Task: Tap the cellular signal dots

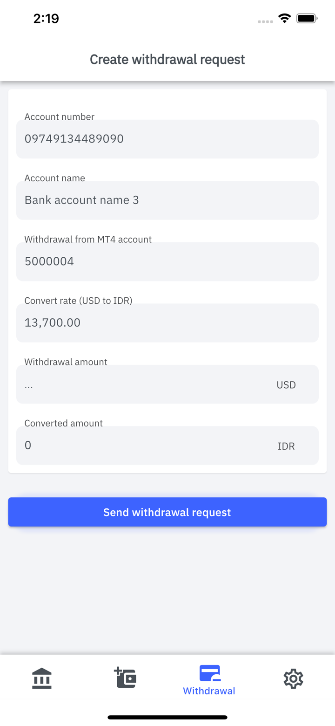Action: click(x=265, y=21)
